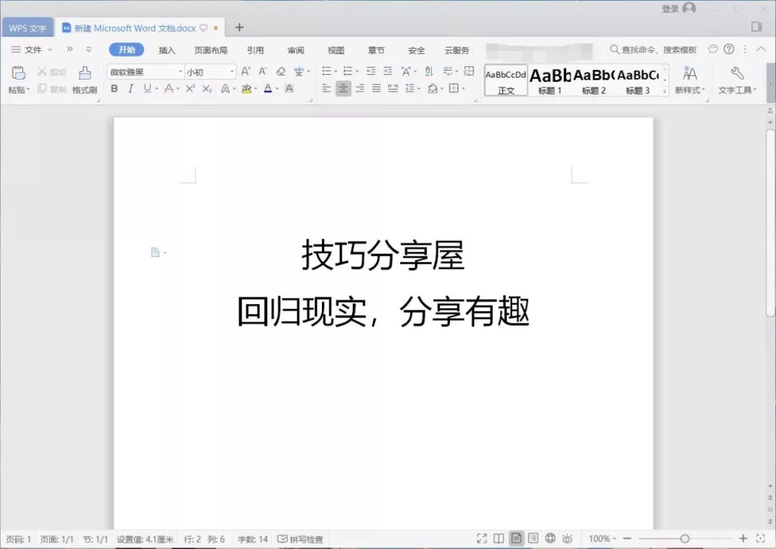The image size is (776, 549).
Task: Apply bold formatting with the B icon
Action: point(114,88)
